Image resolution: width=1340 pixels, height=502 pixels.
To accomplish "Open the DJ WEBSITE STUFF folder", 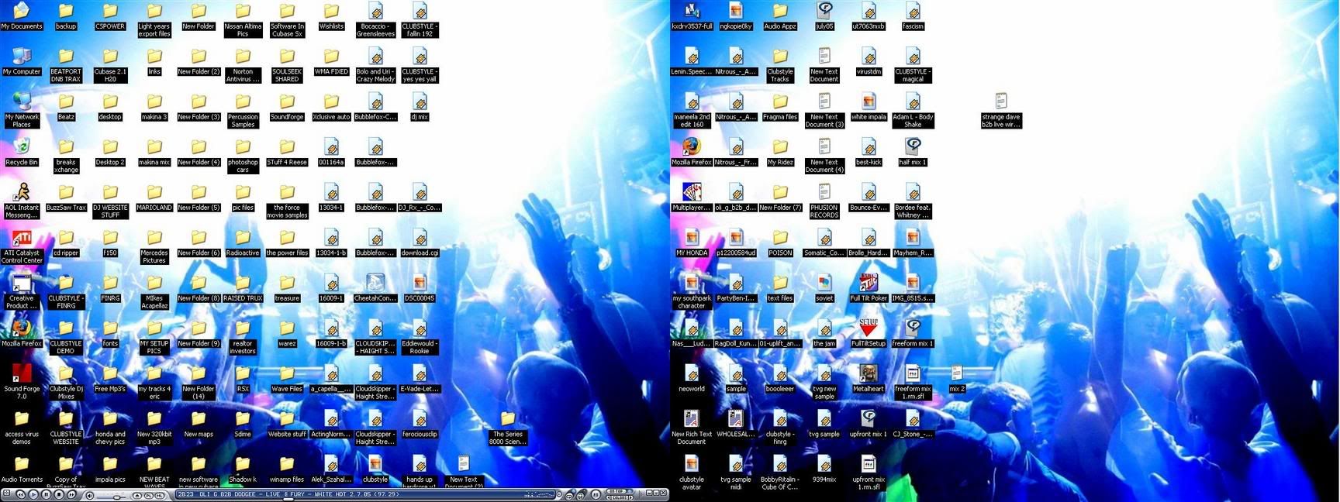I will click(x=110, y=201).
